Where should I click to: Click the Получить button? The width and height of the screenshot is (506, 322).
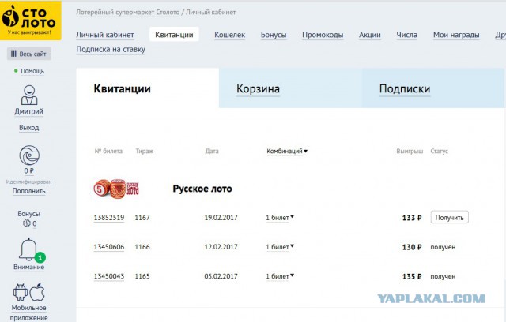point(449,217)
